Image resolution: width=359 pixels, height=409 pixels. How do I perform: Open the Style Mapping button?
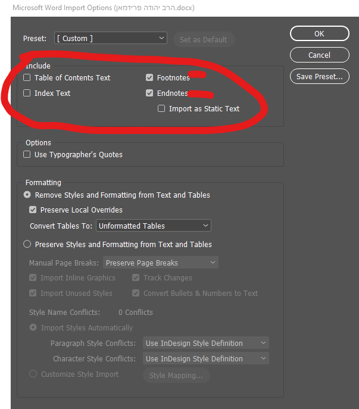coord(176,375)
